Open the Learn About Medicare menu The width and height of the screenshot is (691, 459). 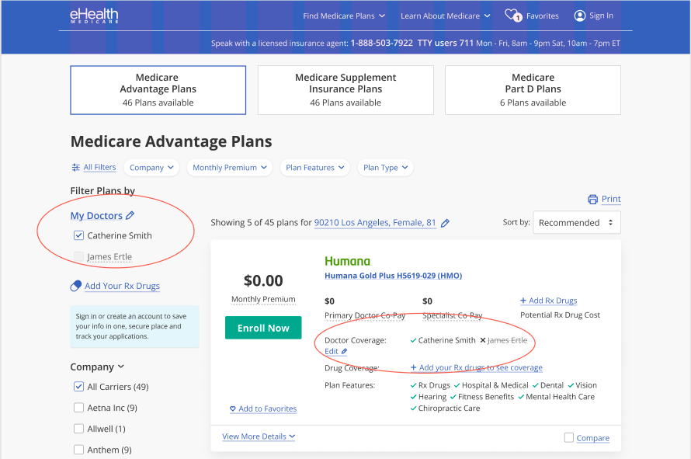pyautogui.click(x=445, y=16)
